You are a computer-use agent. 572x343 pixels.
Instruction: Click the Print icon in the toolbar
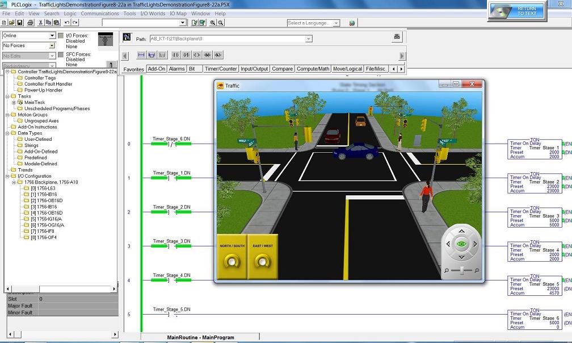30,23
